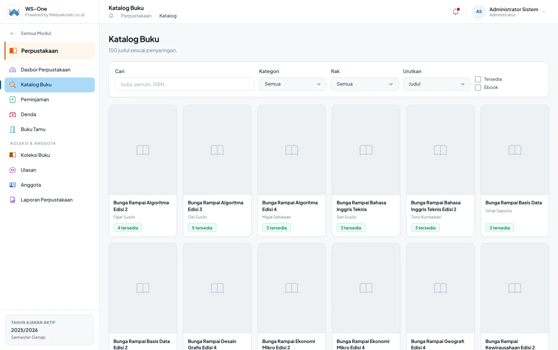Click the "Semester Genap" text
The width and height of the screenshot is (558, 350).
click(x=28, y=337)
